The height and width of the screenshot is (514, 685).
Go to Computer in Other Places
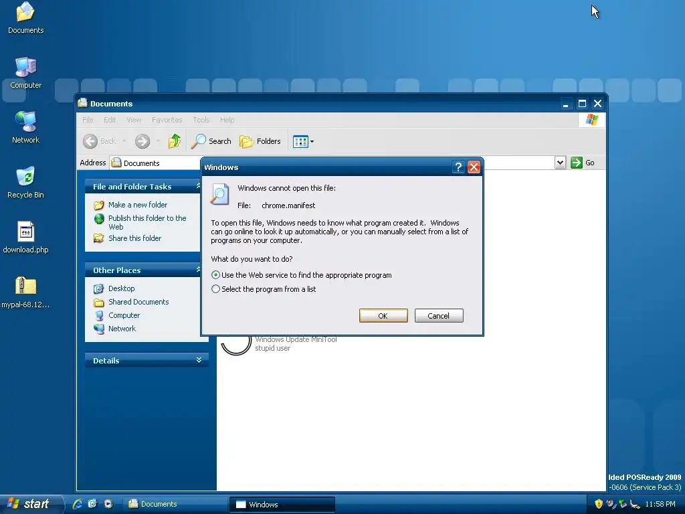click(124, 315)
